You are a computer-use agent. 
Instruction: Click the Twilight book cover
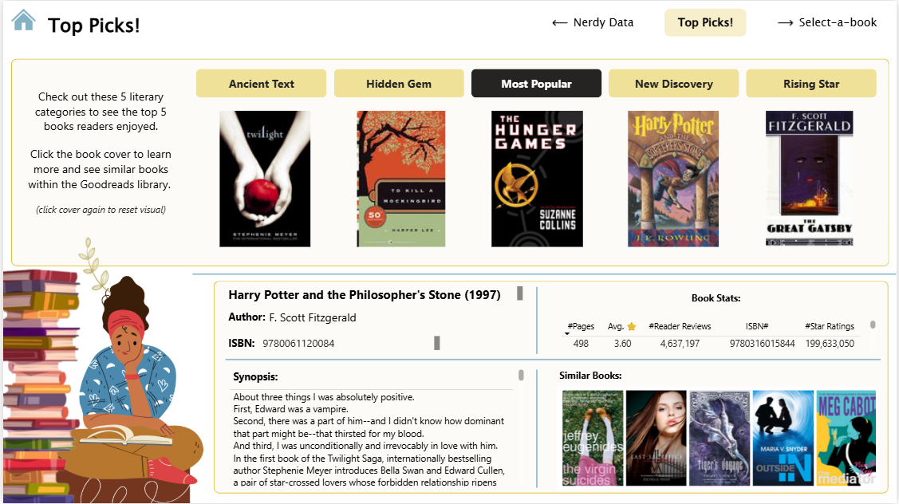coord(265,179)
